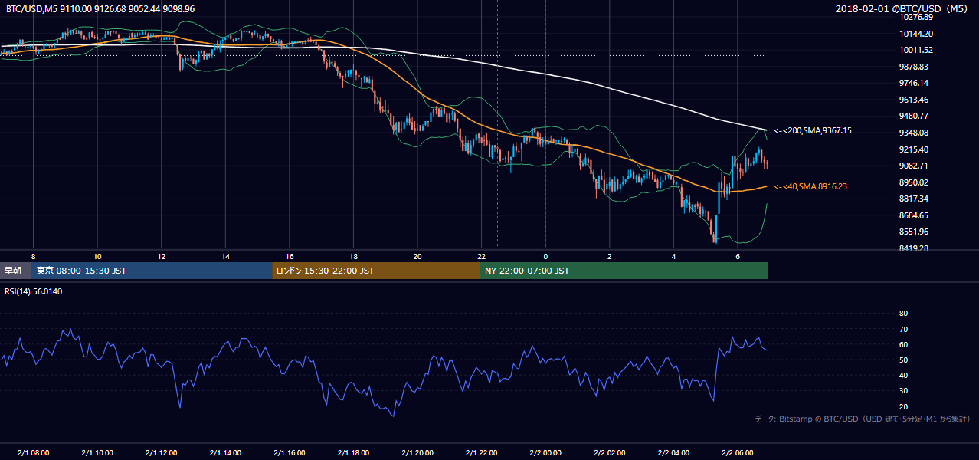Click price axis value 9613.46
The height and width of the screenshot is (460, 979).
914,100
